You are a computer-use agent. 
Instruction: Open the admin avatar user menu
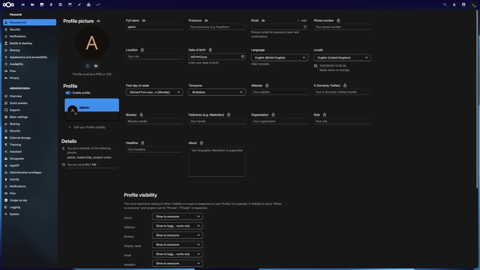[x=473, y=4]
